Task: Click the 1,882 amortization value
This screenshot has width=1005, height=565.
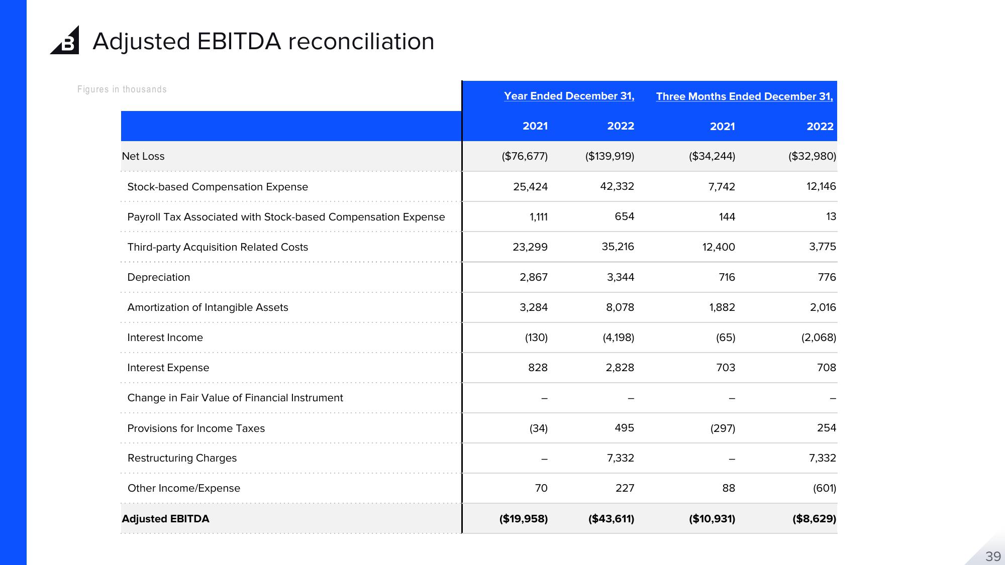Action: [x=722, y=307]
